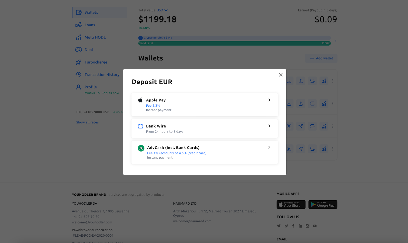Click welcome@youhodler.com email link
The width and height of the screenshot is (408, 243).
(92, 222)
